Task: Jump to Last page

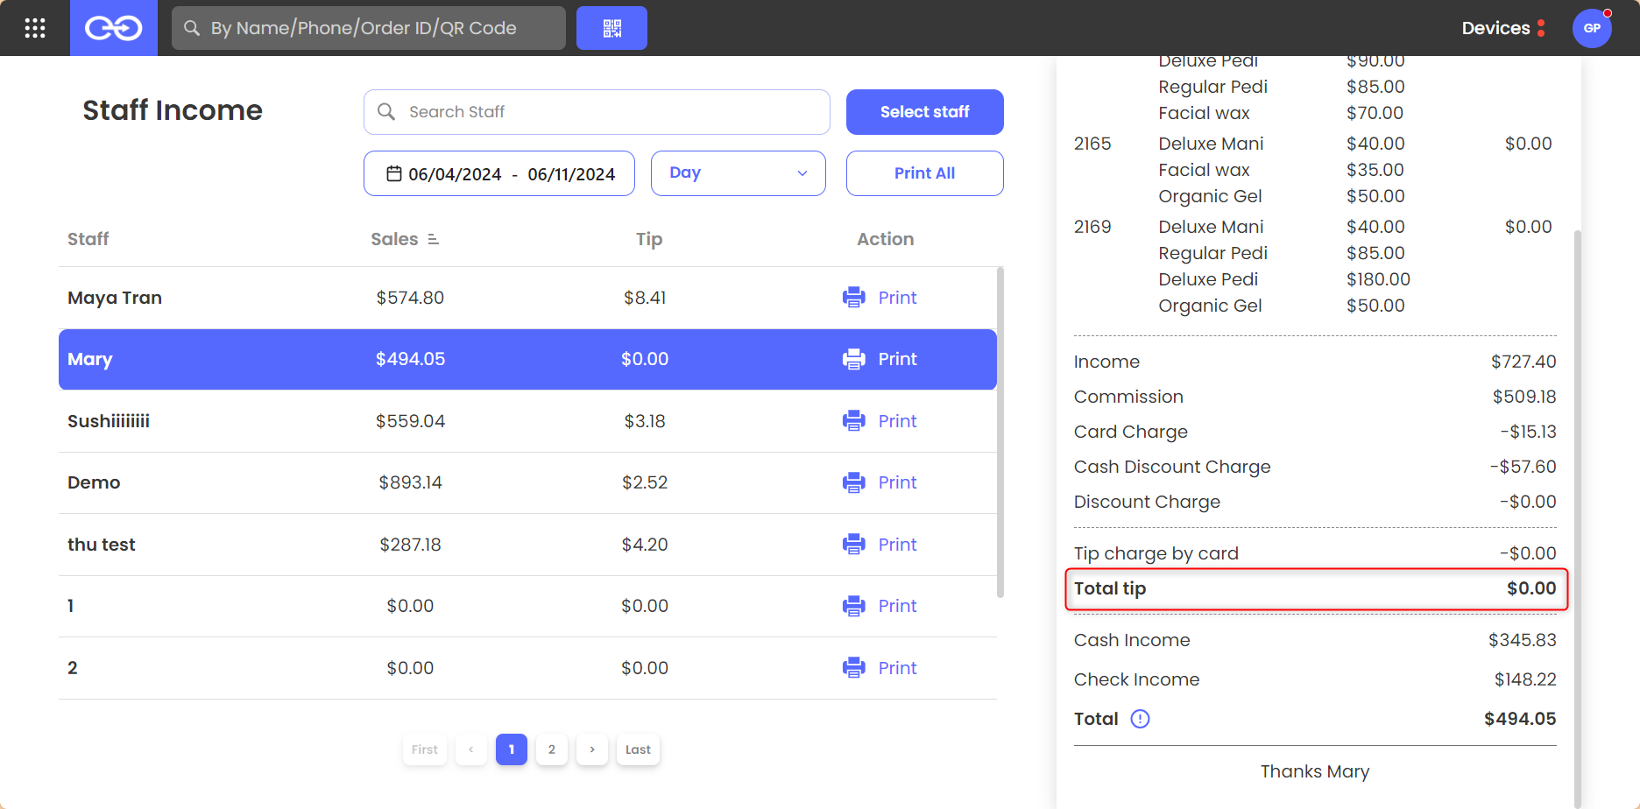Action: click(x=638, y=749)
